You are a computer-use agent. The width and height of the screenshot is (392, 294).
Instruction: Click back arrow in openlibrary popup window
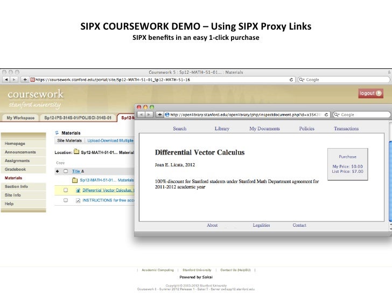pyautogui.click(x=141, y=115)
